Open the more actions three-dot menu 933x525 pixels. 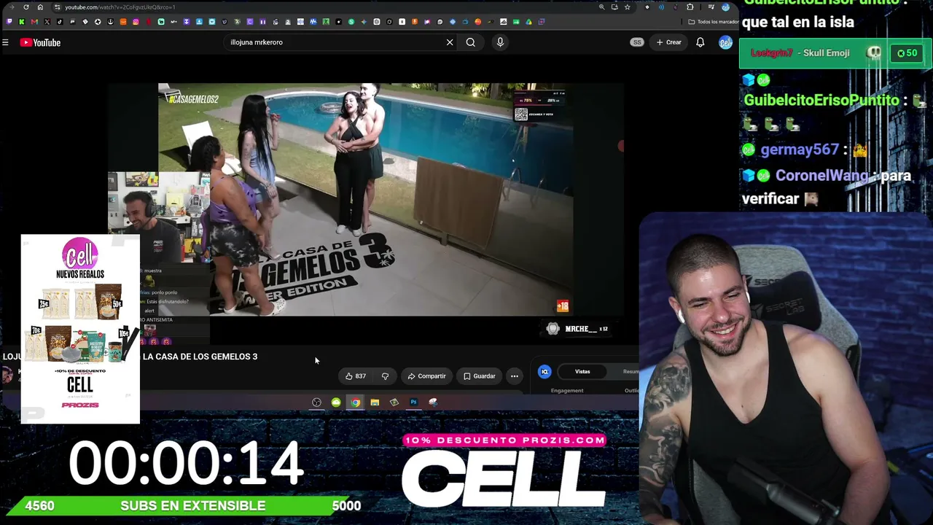[x=515, y=376]
